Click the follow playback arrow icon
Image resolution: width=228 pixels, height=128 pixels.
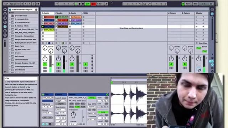click(x=57, y=4)
